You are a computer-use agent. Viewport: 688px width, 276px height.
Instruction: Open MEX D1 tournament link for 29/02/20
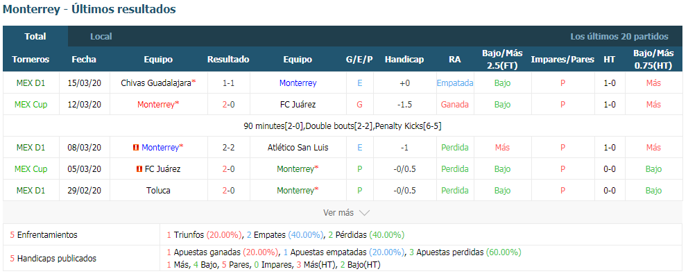31,191
